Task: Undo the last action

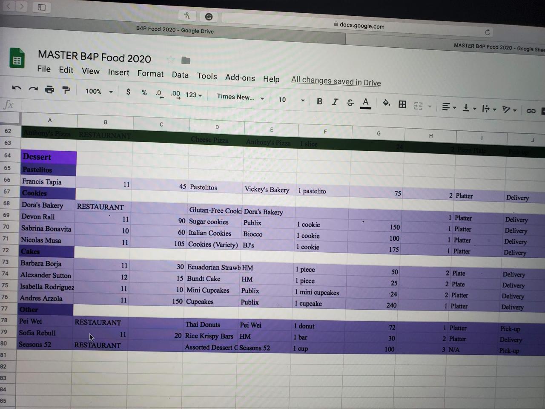Action: click(17, 89)
